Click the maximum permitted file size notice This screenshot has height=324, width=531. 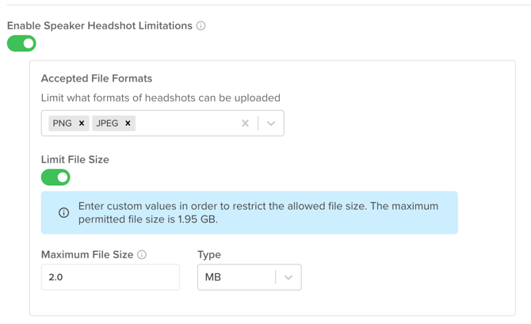point(258,212)
